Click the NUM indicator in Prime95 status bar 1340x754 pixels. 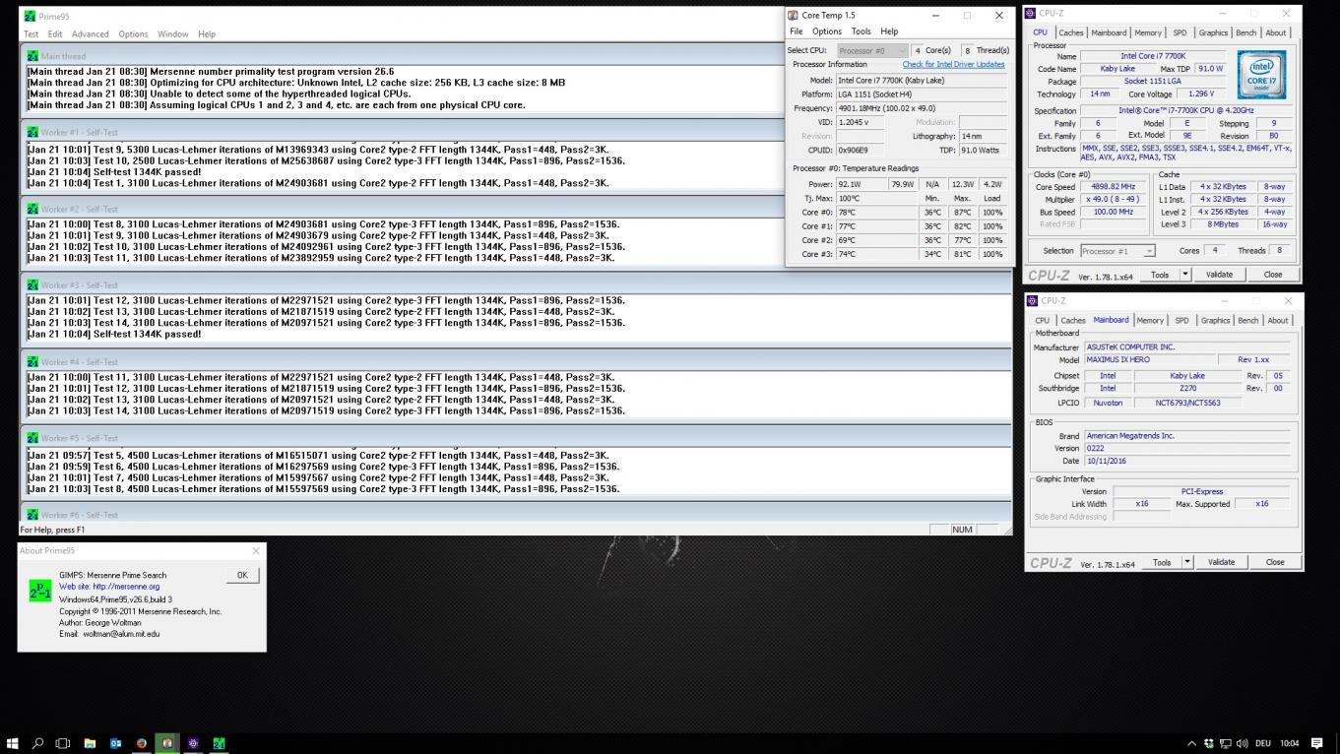click(x=962, y=530)
